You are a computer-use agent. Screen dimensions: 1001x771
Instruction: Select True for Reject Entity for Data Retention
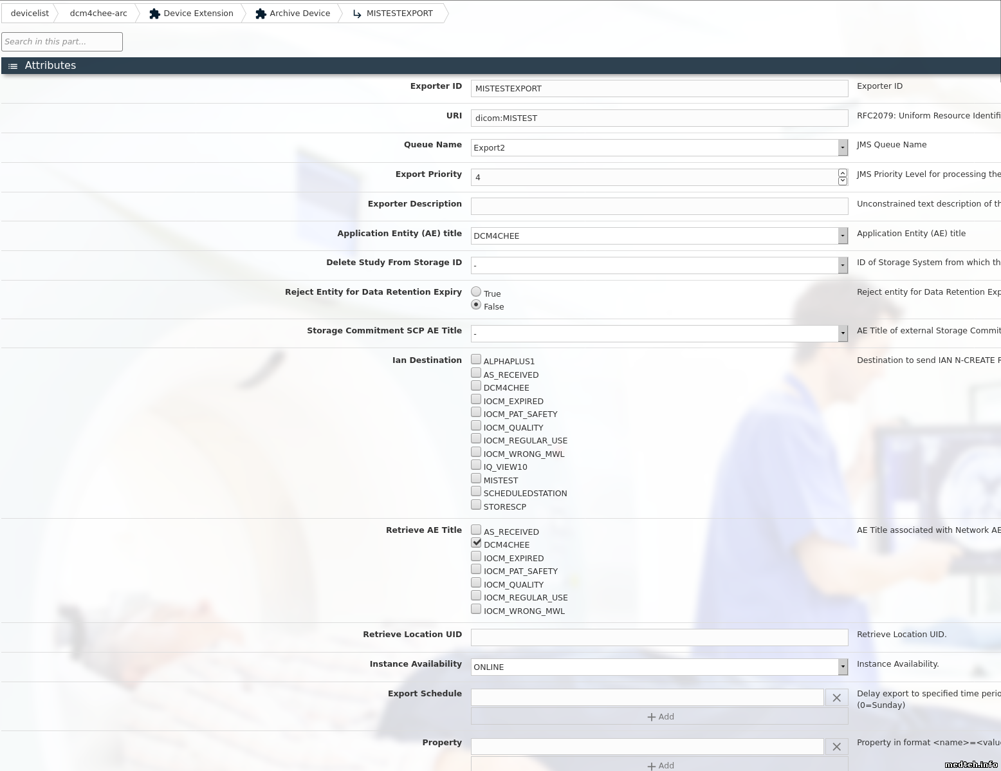tap(476, 292)
